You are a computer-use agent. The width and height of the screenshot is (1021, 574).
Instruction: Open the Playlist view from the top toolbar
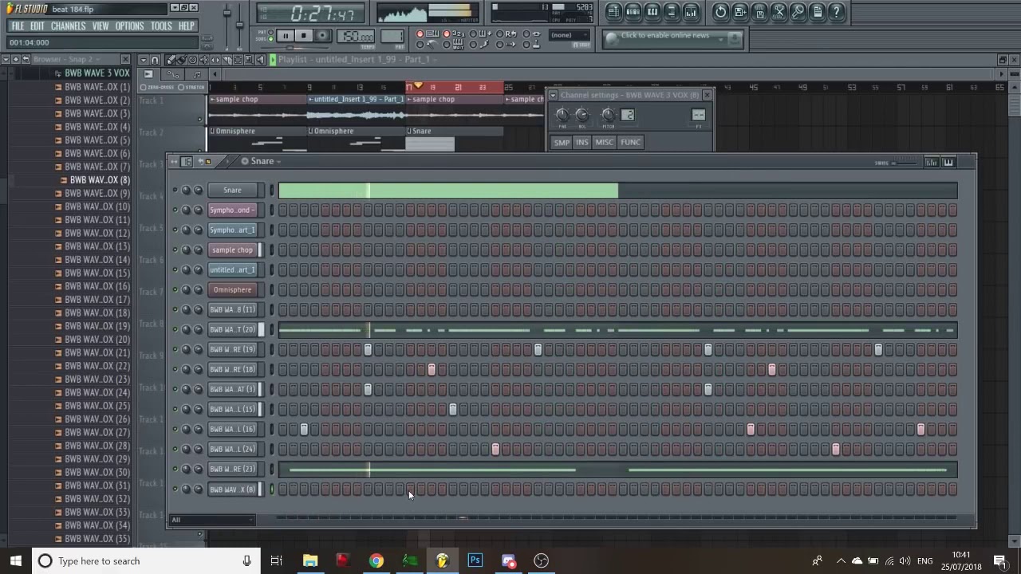[x=613, y=11]
